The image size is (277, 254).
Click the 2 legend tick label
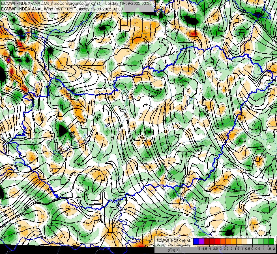click(x=274, y=249)
